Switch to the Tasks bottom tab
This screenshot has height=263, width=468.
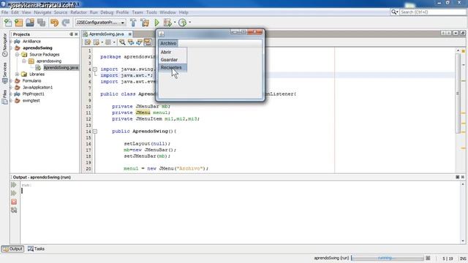click(x=36, y=248)
